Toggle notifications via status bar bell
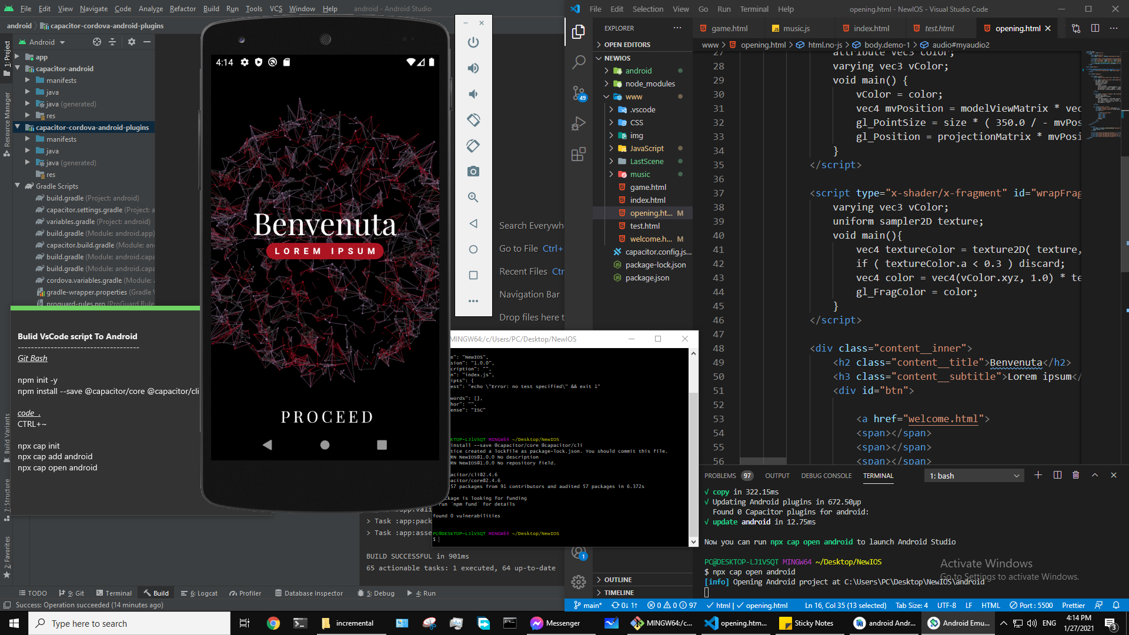 [1117, 605]
